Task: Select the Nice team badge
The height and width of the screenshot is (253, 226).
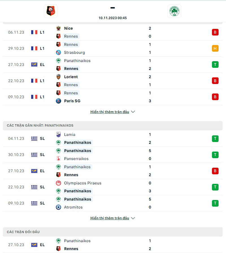Action: coord(58,28)
